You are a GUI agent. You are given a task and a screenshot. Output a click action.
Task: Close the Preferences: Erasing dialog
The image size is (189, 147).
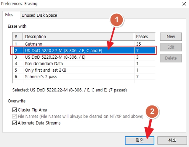coord(184,4)
